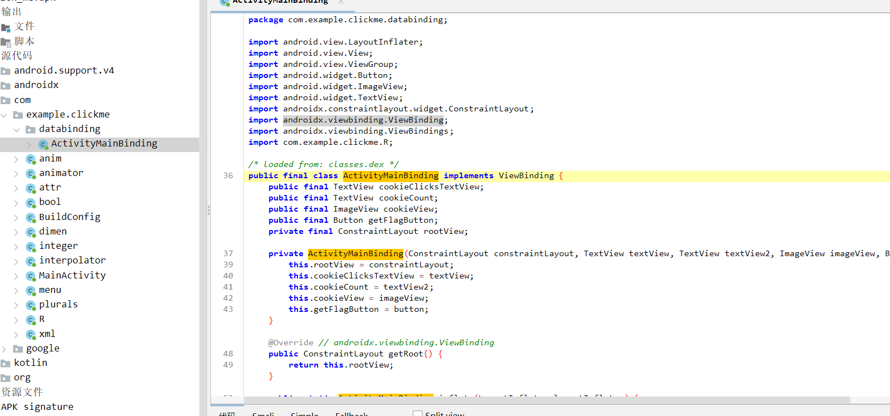The width and height of the screenshot is (890, 416).
Task: Click the androidx package icon
Action: [6, 85]
